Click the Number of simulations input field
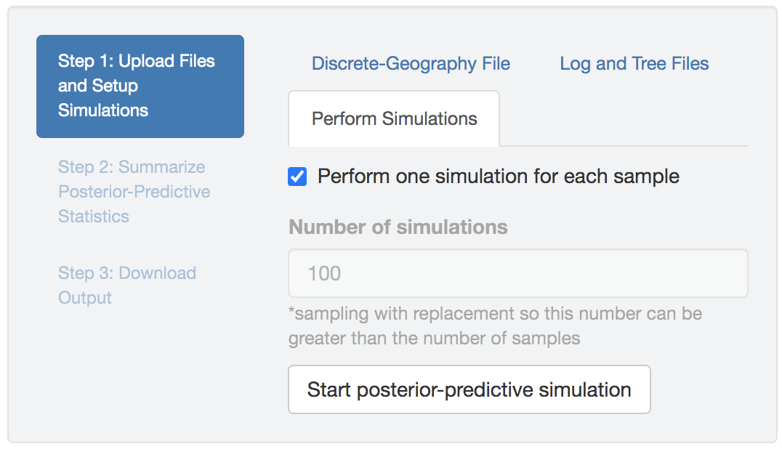Viewport: 782px width, 449px height. coord(517,273)
